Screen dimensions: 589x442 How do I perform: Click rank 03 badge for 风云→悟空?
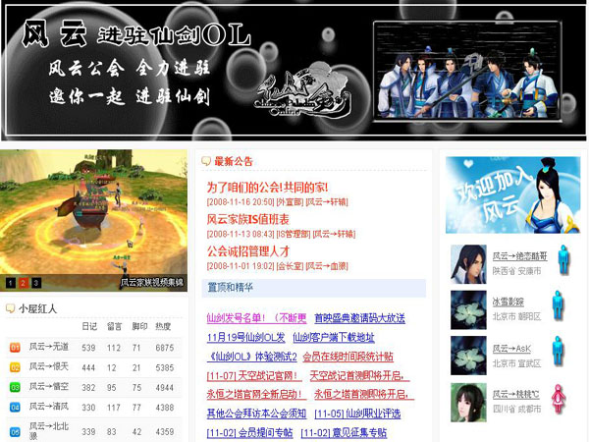pos(15,387)
